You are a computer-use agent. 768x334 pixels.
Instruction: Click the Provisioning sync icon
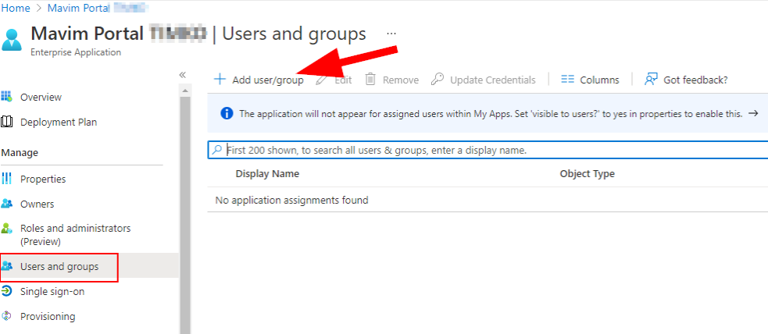coord(6,316)
